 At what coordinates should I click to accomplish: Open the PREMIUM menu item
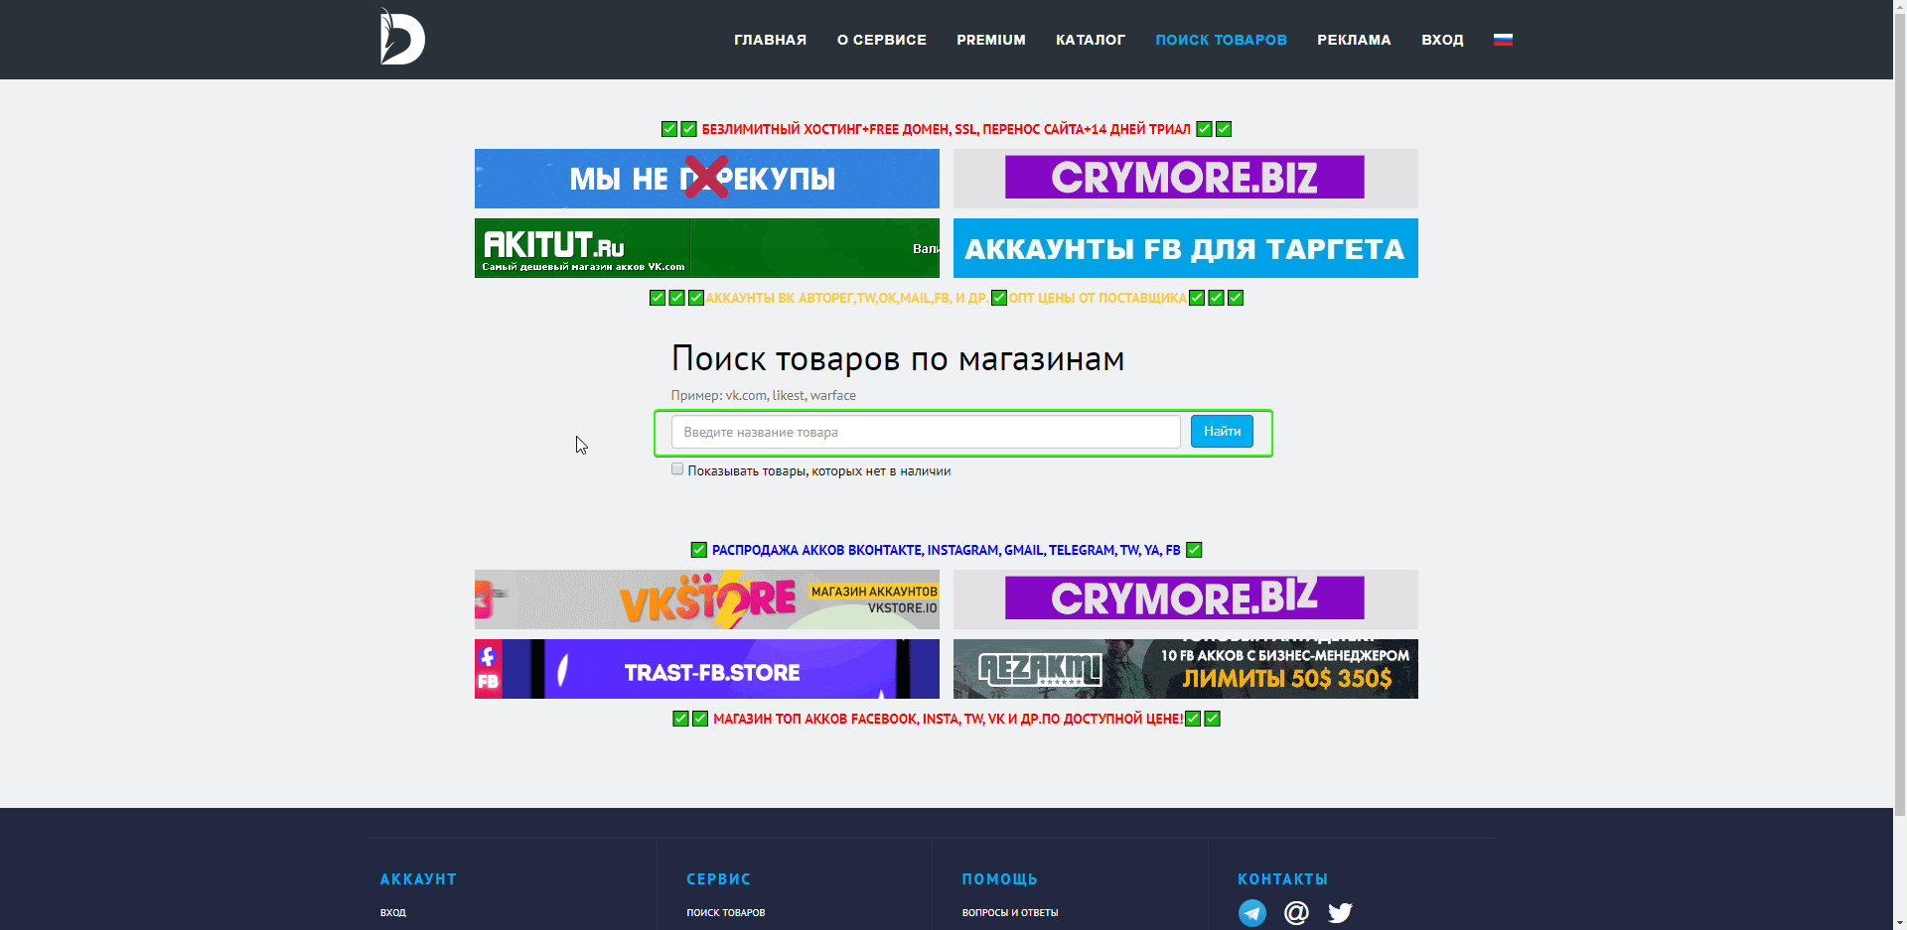pos(991,40)
